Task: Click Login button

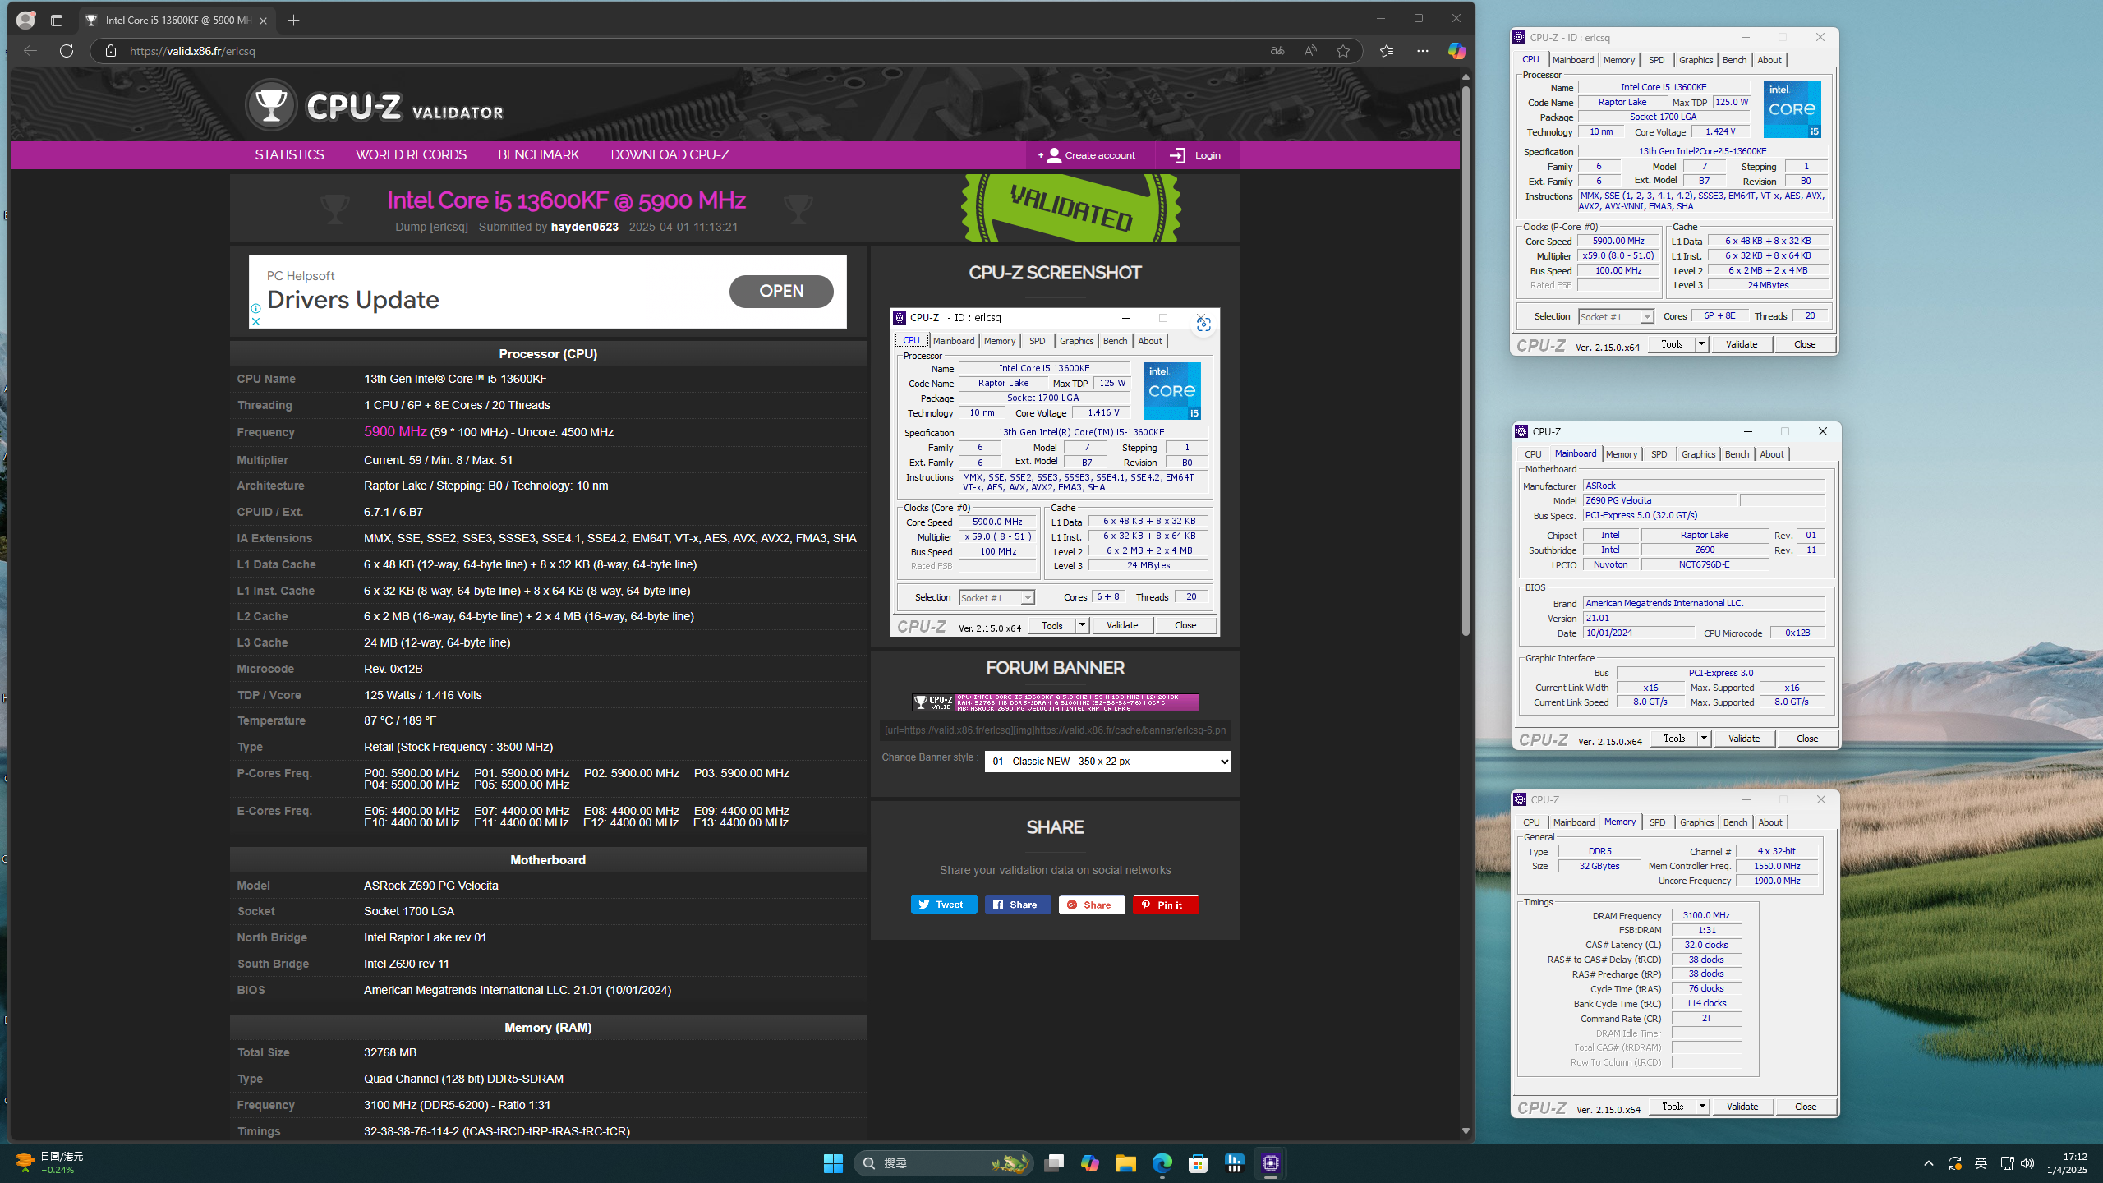Action: [x=1196, y=155]
